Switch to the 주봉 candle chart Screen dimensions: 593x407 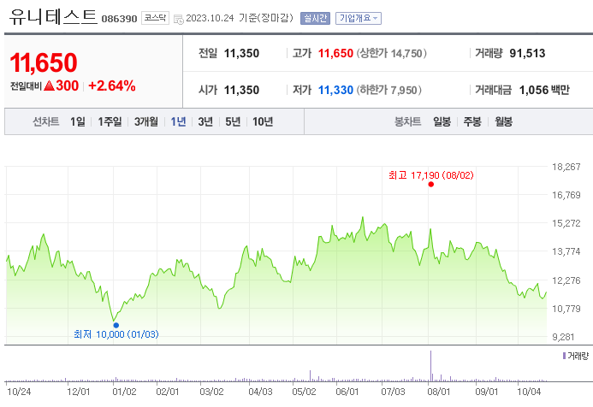(472, 121)
